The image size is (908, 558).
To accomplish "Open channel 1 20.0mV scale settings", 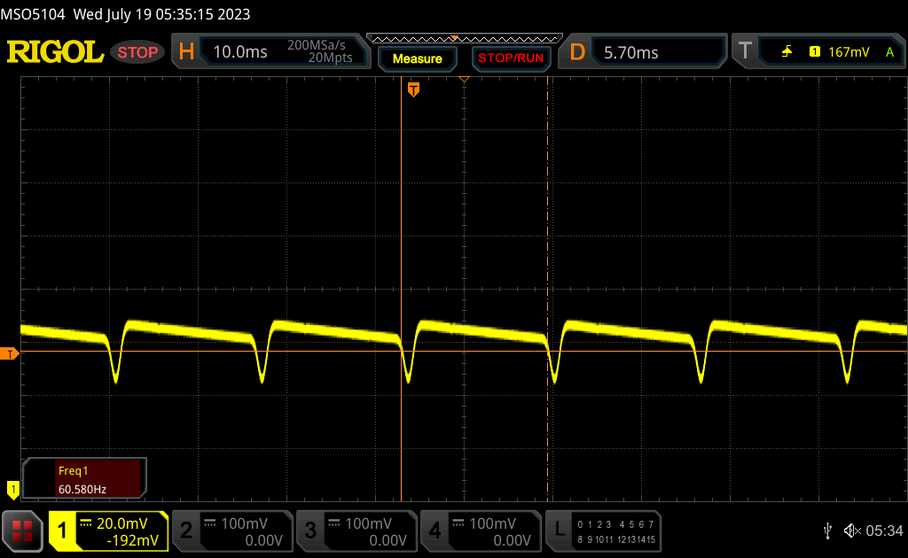I will pyautogui.click(x=122, y=523).
